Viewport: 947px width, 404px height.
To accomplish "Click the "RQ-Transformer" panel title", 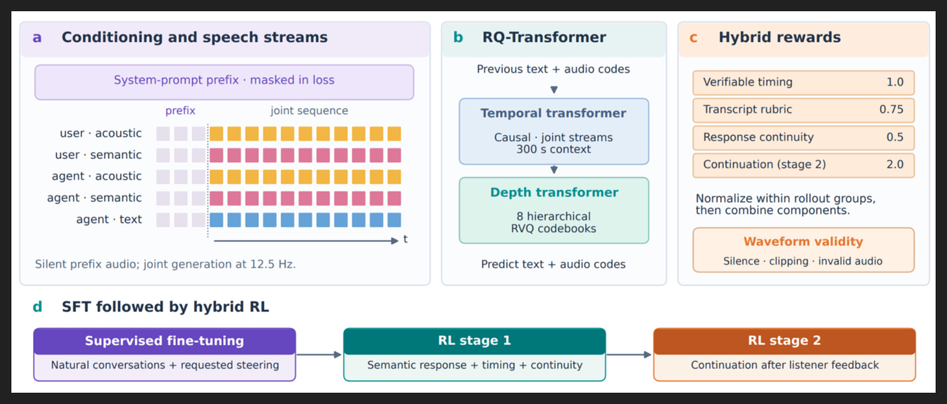I will tap(544, 37).
